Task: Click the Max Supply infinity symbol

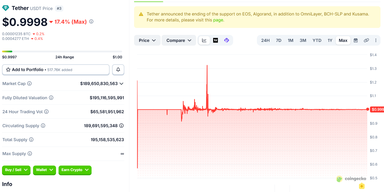Action: click(x=122, y=154)
